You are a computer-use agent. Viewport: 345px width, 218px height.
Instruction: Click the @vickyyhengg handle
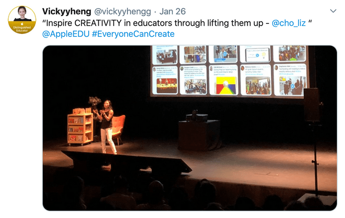pyautogui.click(x=123, y=11)
